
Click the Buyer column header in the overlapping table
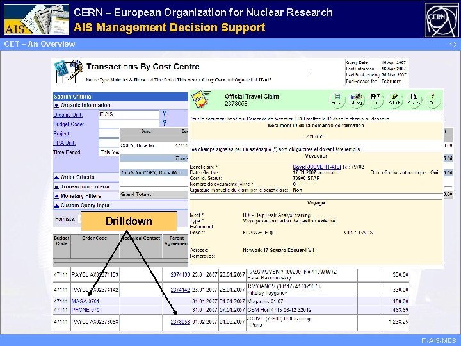point(147,131)
